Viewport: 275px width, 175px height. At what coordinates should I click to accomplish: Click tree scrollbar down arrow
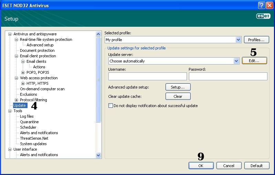click(98, 155)
